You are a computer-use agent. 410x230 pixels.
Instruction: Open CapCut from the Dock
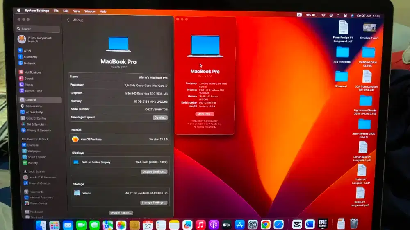coord(297,224)
